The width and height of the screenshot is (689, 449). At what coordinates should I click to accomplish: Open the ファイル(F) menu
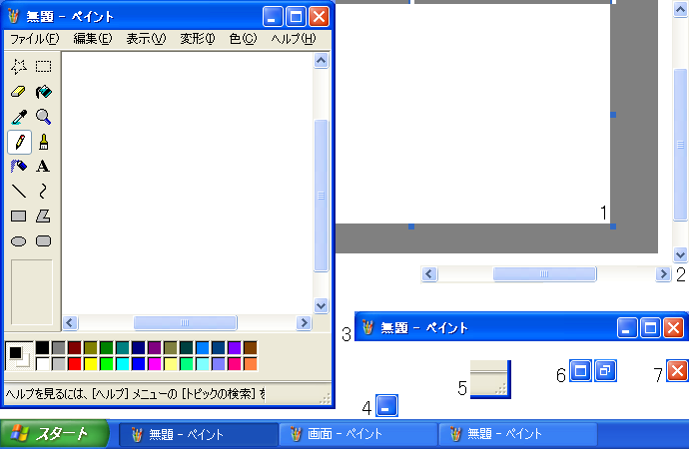pyautogui.click(x=34, y=39)
